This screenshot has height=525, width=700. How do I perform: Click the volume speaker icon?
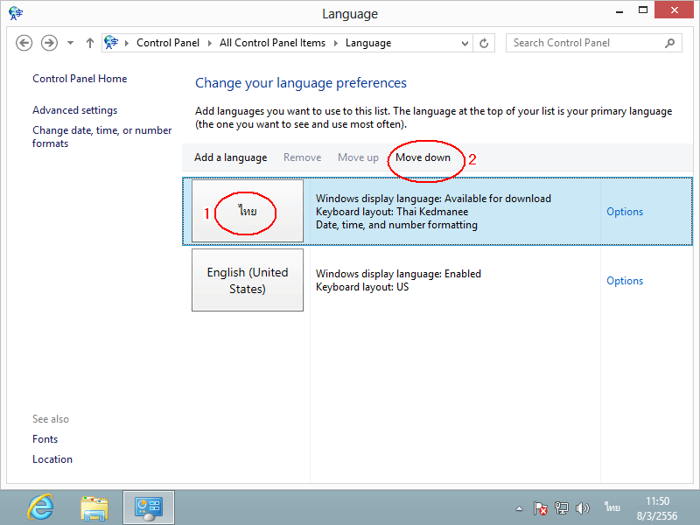[582, 508]
